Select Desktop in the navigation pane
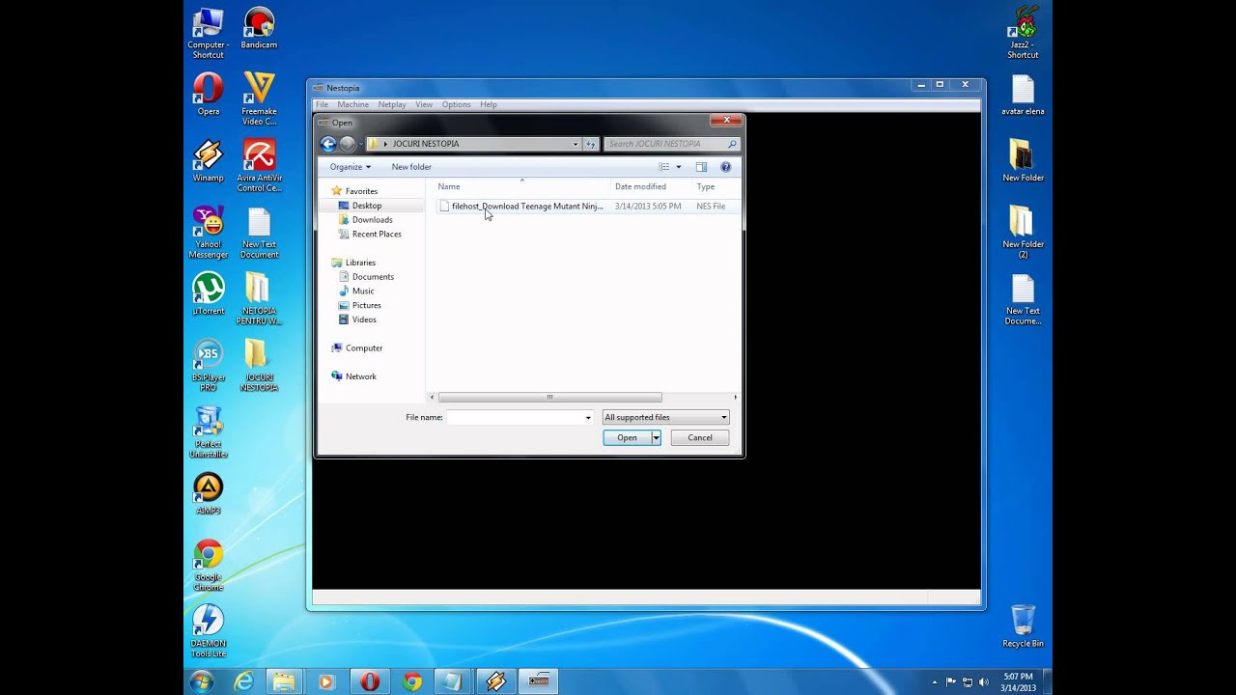 367,206
